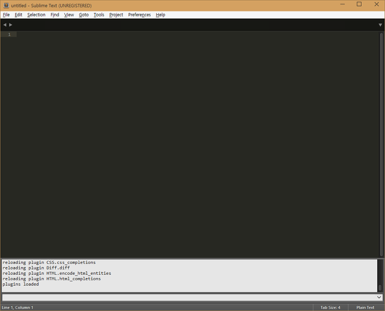Click the Plain Text syntax selector
385x311 pixels.
tap(365, 307)
